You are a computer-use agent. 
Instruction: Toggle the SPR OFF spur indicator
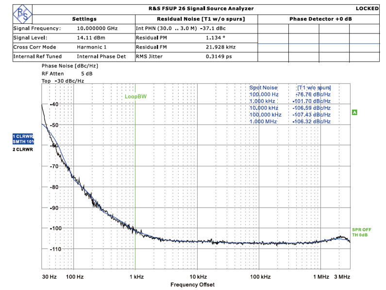361,229
